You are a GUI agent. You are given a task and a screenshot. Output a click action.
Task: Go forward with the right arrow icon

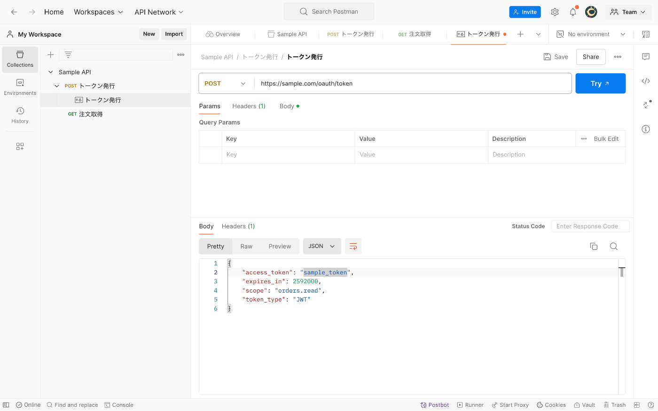tap(32, 12)
